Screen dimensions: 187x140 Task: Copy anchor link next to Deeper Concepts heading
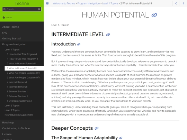[x=97, y=128]
